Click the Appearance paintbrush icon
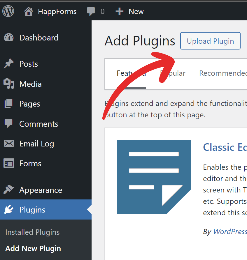The height and width of the screenshot is (260, 247). [9, 189]
